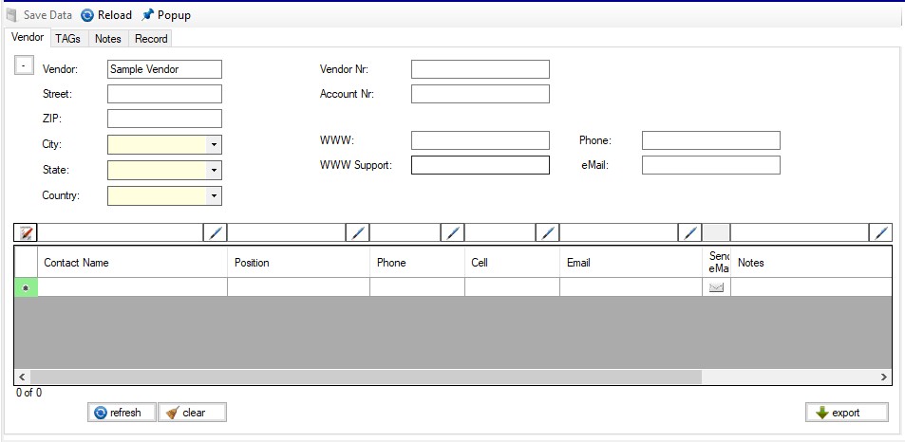Open the City dropdown
Viewport: 905px width, 442px height.
(x=215, y=144)
